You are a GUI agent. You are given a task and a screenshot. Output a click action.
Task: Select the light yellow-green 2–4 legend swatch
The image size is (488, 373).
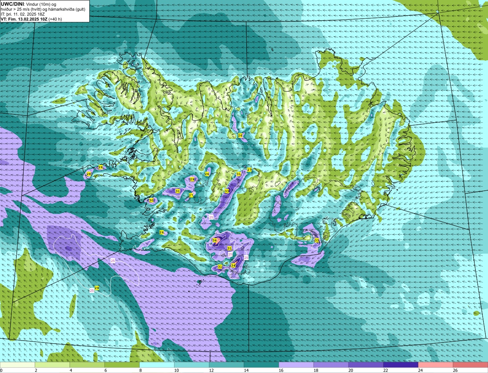pyautogui.click(x=53, y=365)
